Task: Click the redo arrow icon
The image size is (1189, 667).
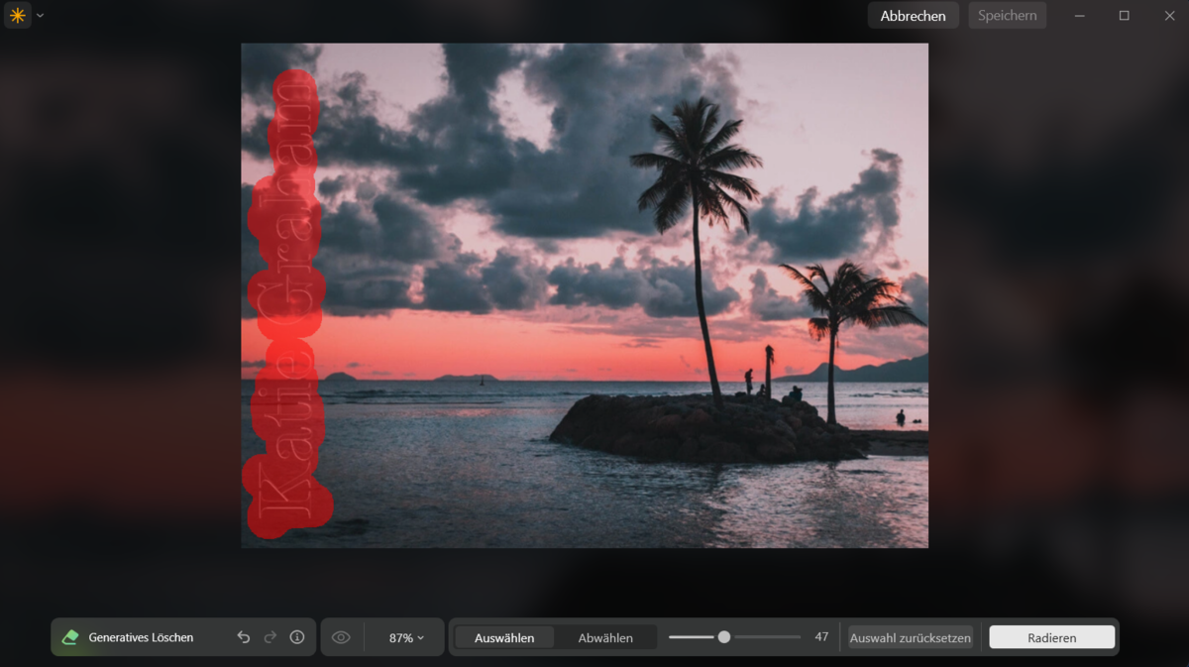Action: (270, 637)
